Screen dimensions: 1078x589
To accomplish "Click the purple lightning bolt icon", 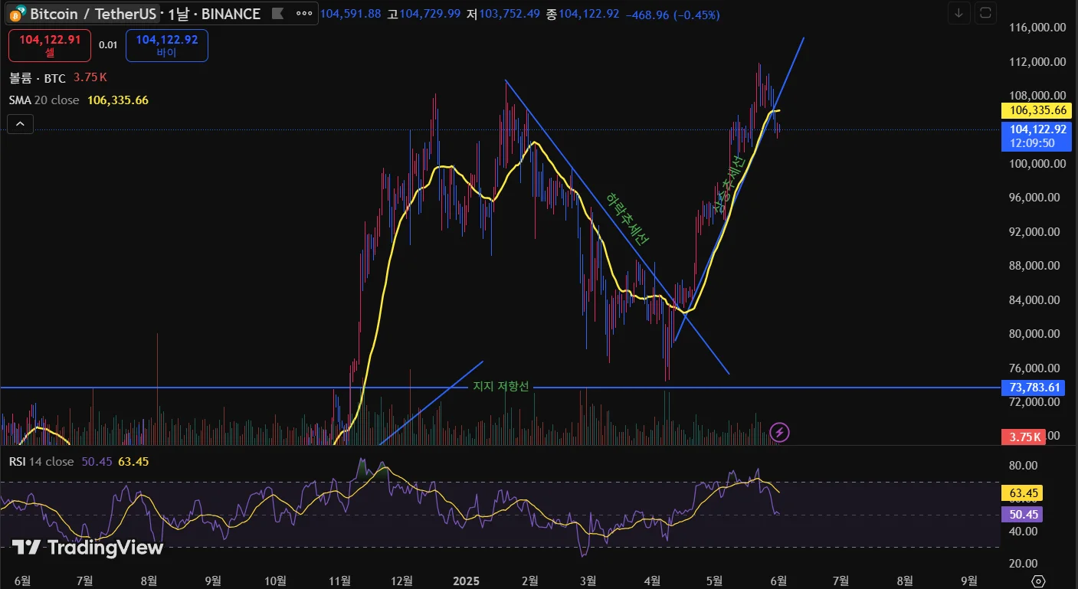I will [x=779, y=432].
